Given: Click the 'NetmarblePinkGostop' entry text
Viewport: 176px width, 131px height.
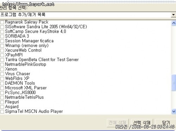Looking at the screenshot, I should (x=26, y=64).
